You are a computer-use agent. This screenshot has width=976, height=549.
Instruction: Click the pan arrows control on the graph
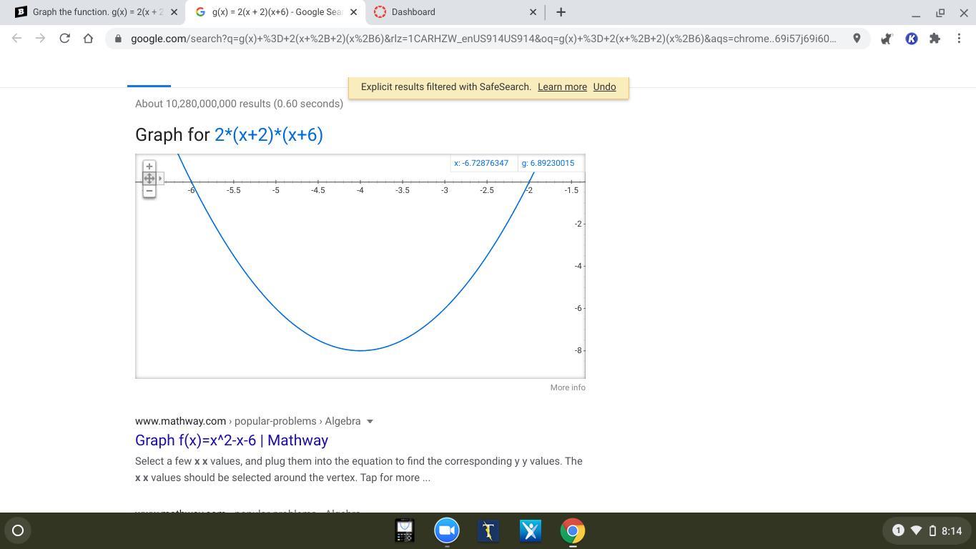(x=149, y=178)
